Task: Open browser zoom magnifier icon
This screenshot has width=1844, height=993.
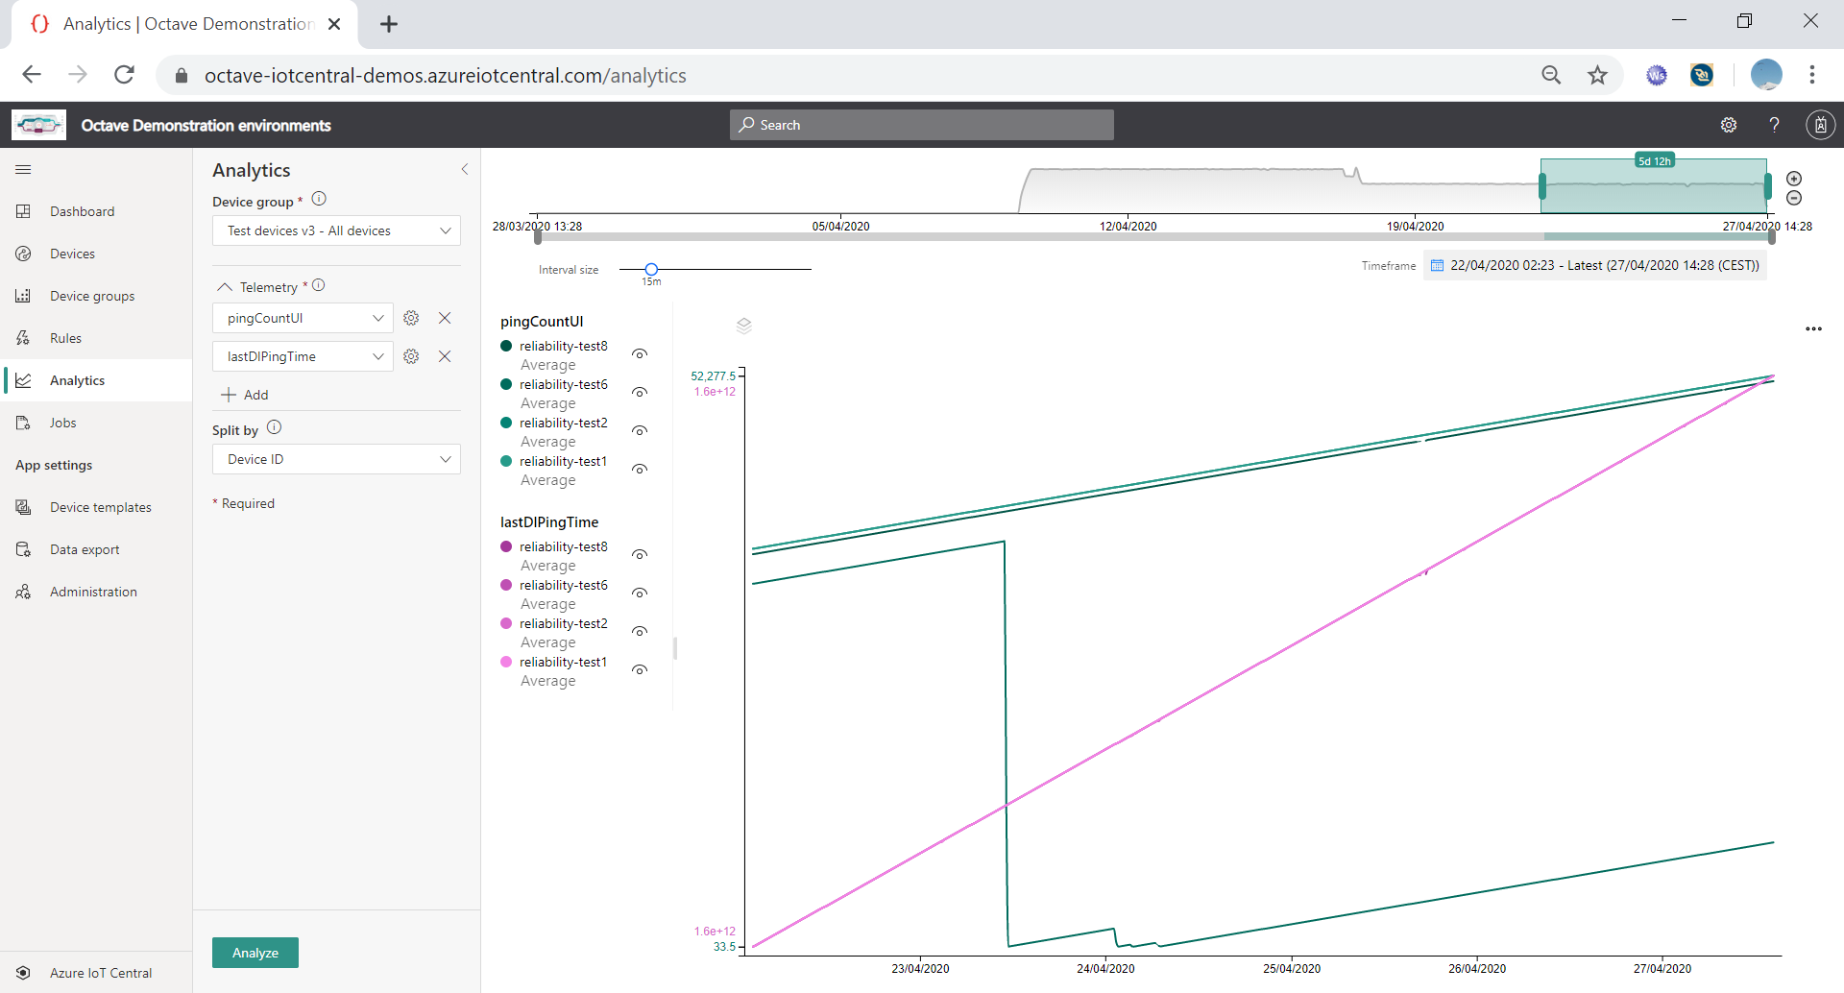Action: (x=1551, y=75)
